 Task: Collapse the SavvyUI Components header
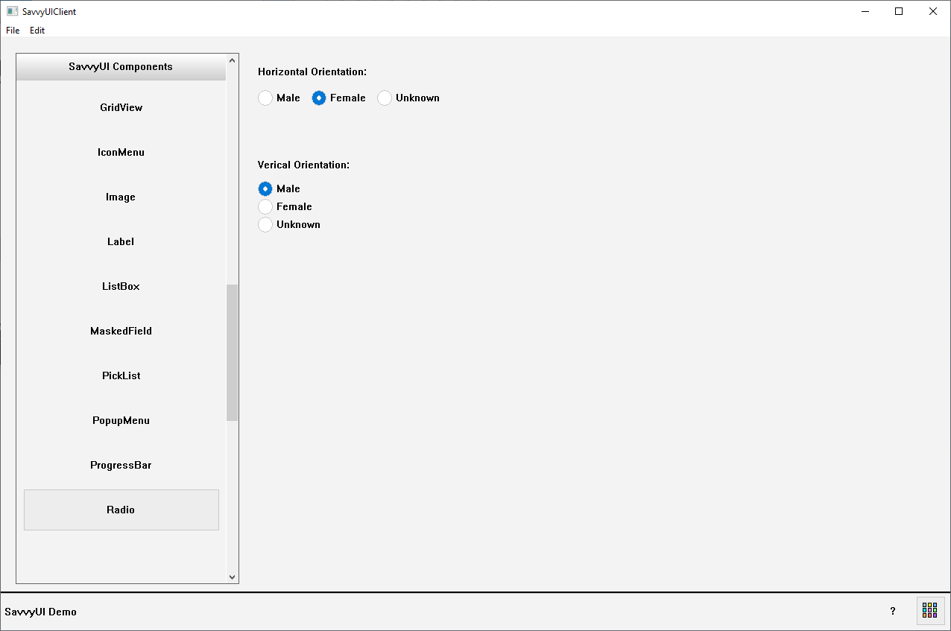coord(121,67)
